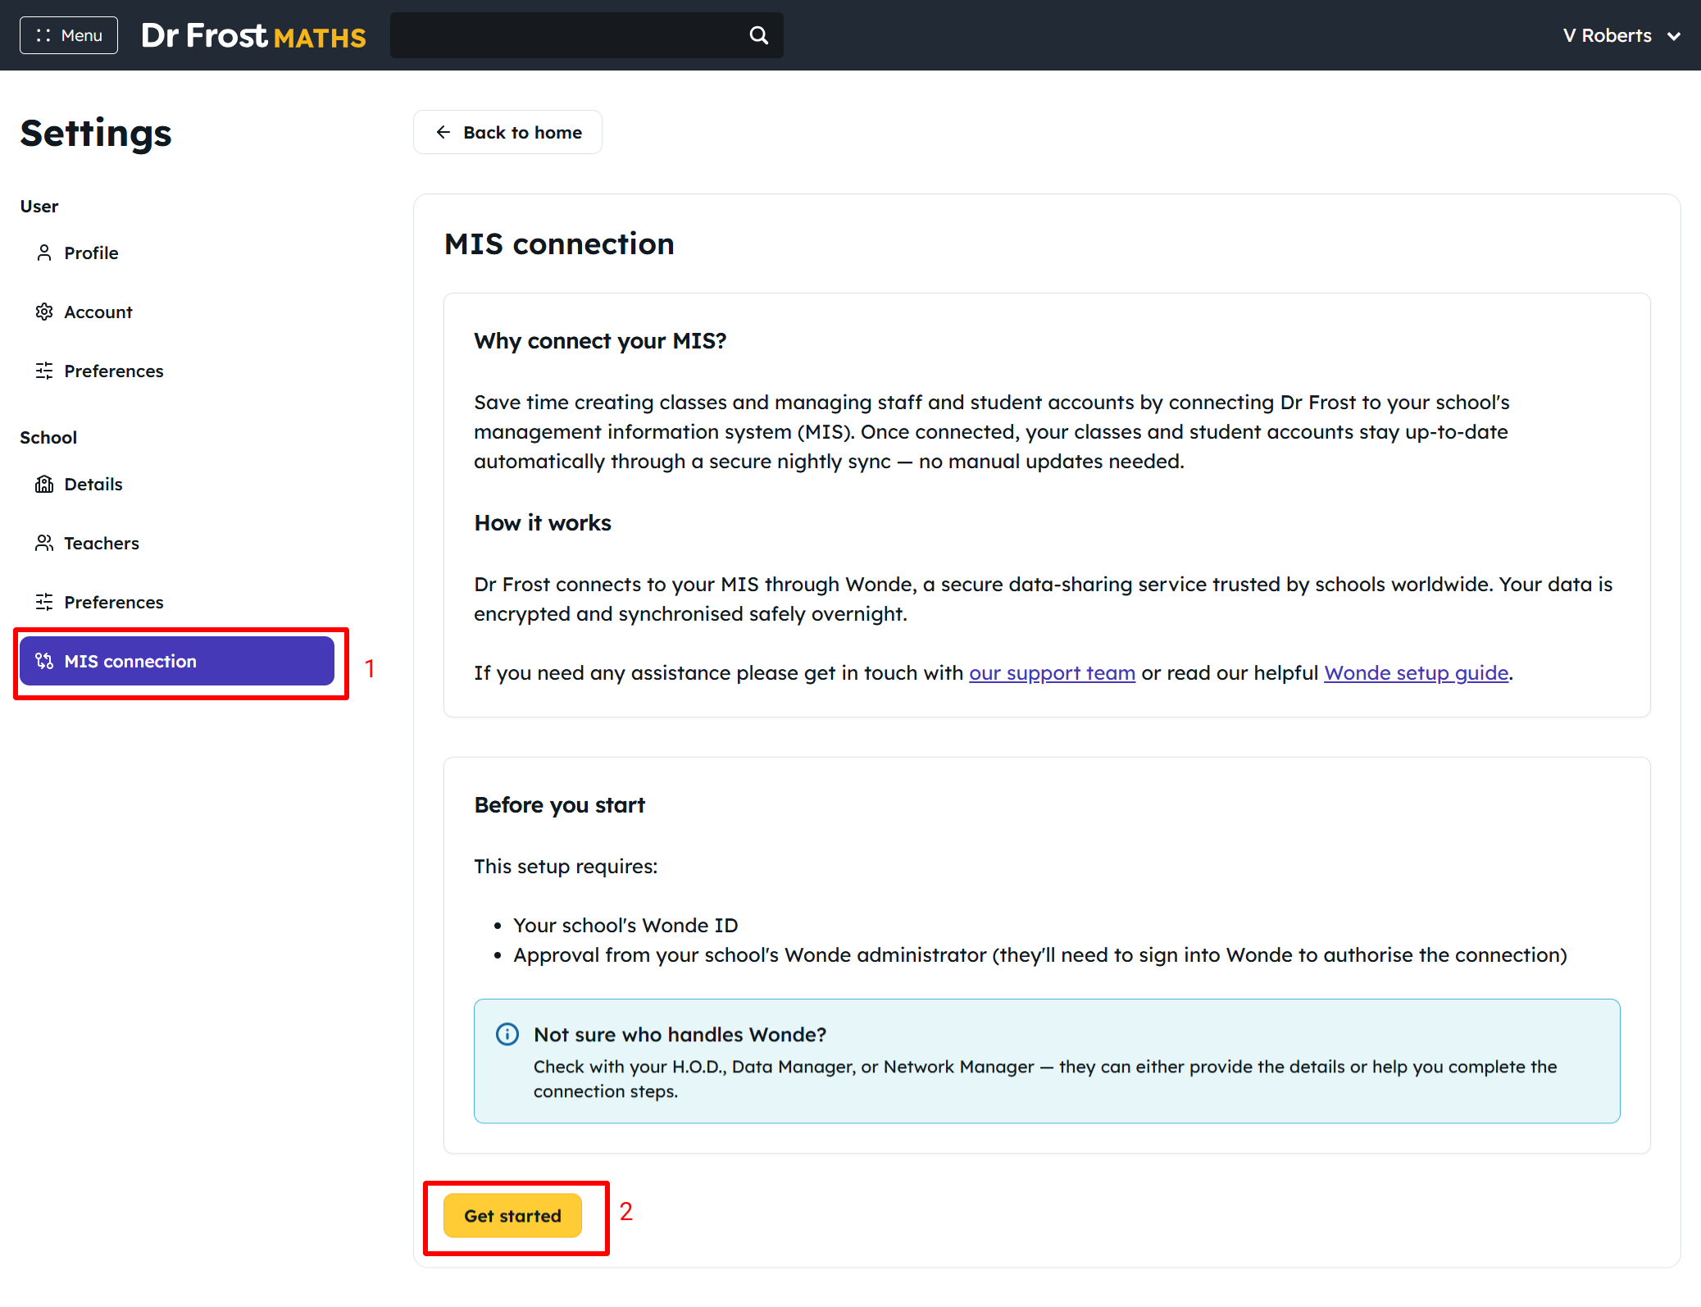The image size is (1701, 1307).
Task: Click the school Details building icon
Action: point(44,484)
